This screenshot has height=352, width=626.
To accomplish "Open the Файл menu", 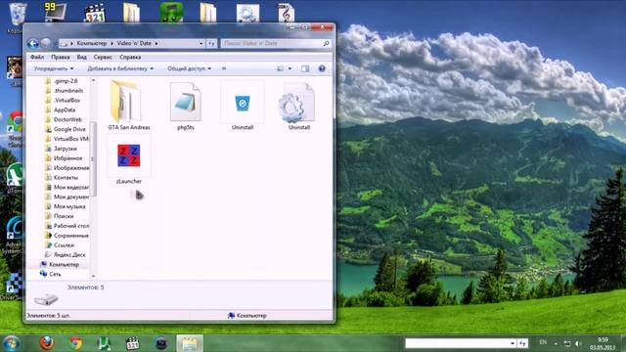I will click(x=37, y=57).
